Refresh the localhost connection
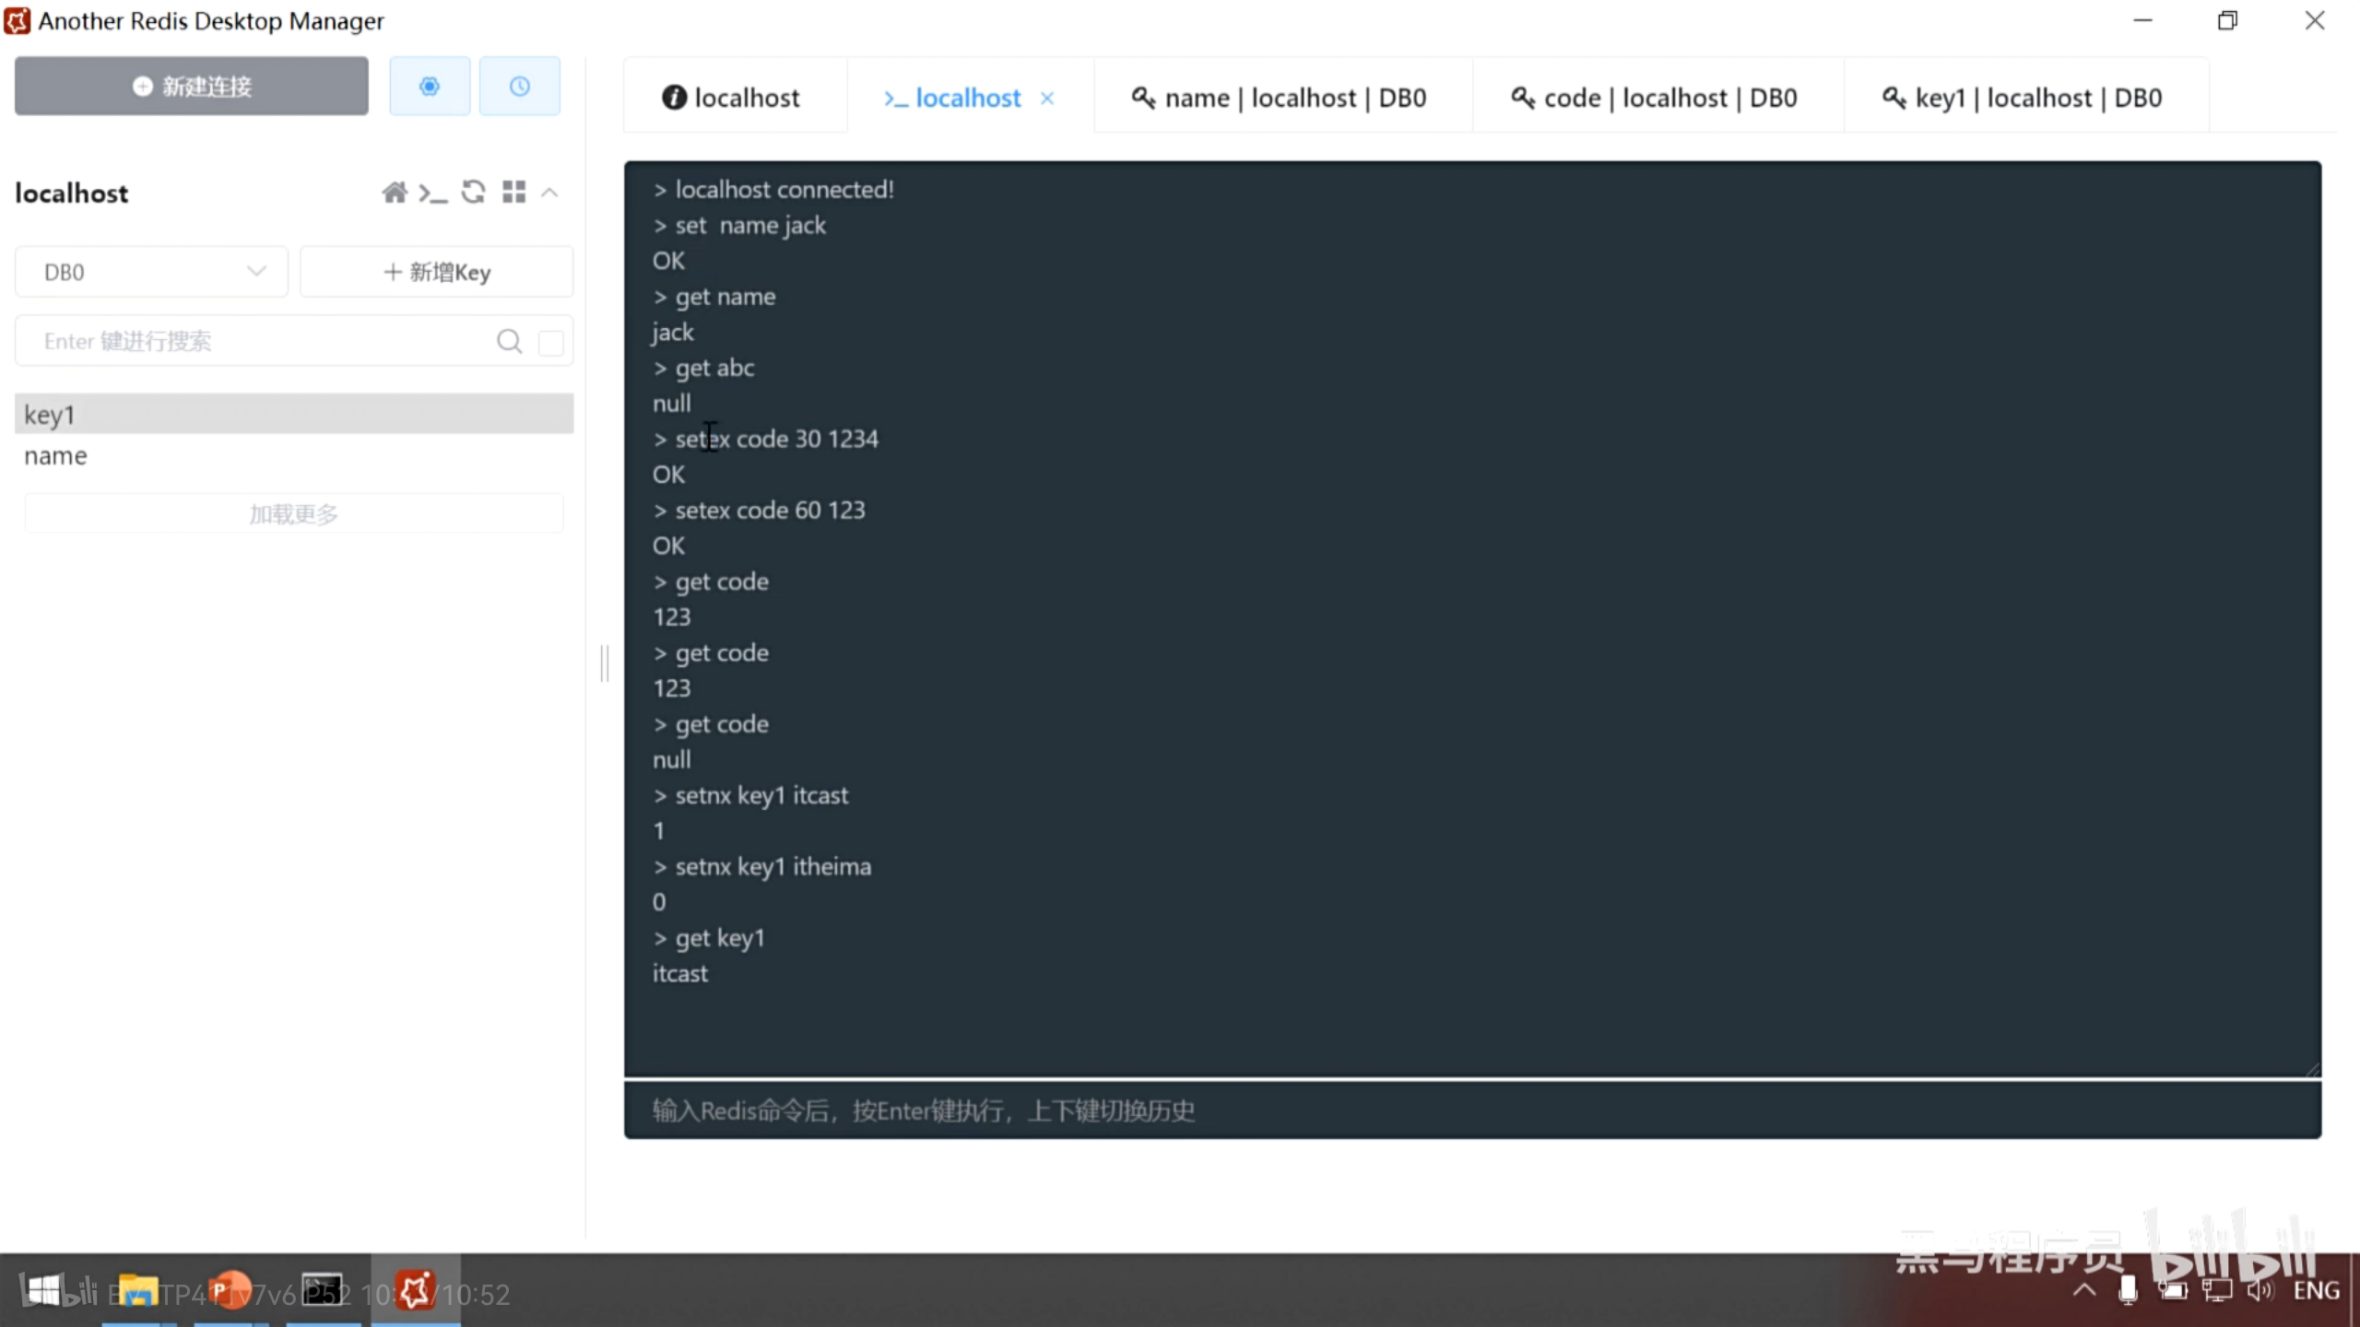The image size is (2360, 1327). (474, 192)
